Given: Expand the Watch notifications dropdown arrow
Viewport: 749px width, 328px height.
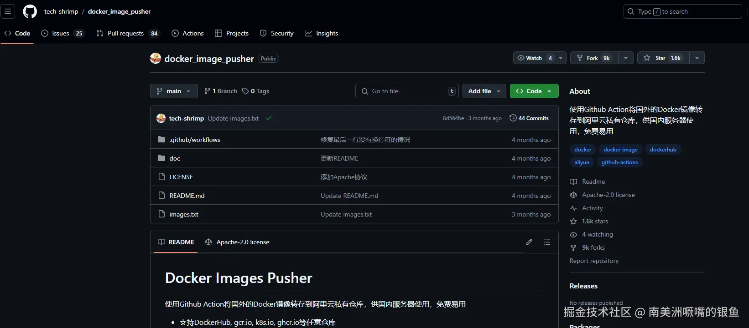Looking at the screenshot, I should coord(561,58).
